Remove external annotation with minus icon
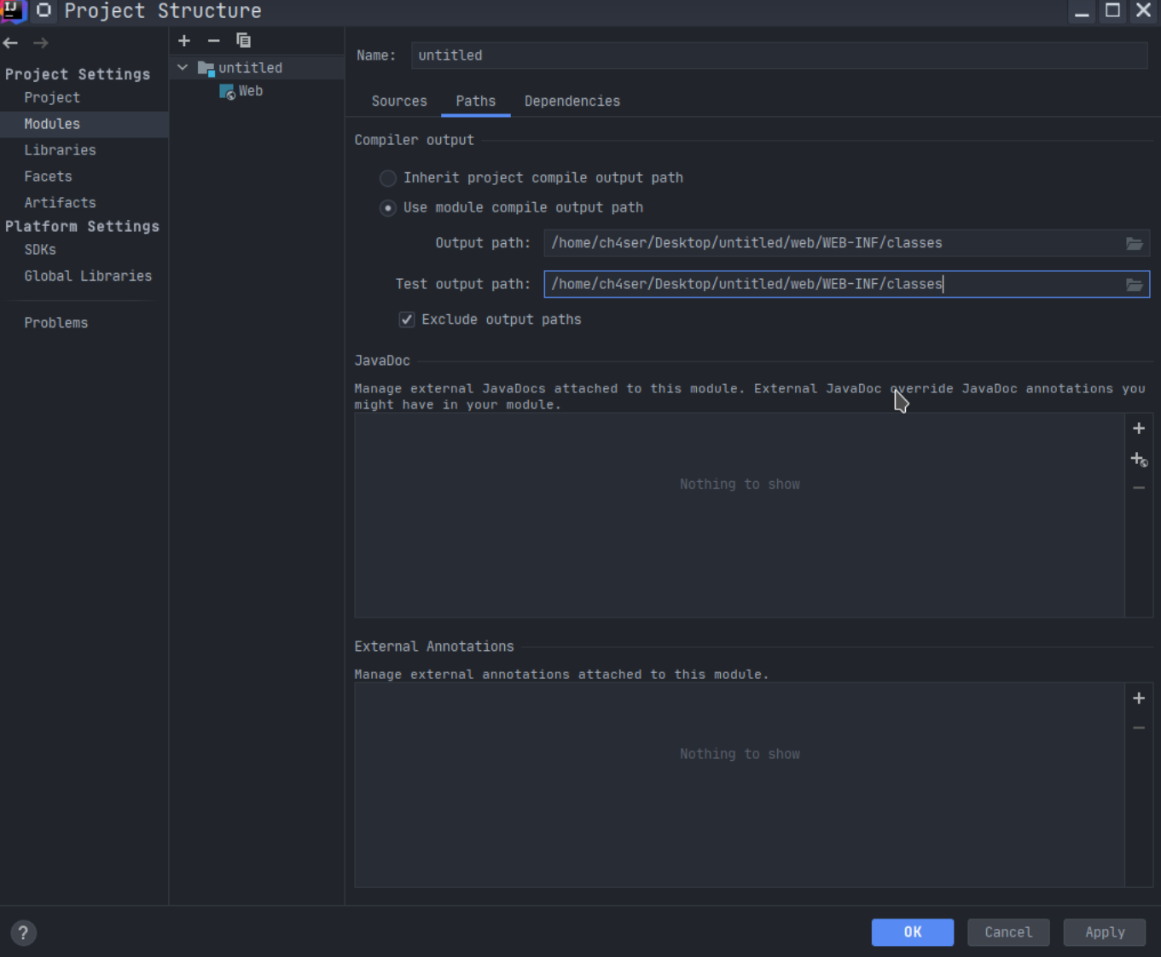Screen dimensions: 1161x957 coord(1139,728)
